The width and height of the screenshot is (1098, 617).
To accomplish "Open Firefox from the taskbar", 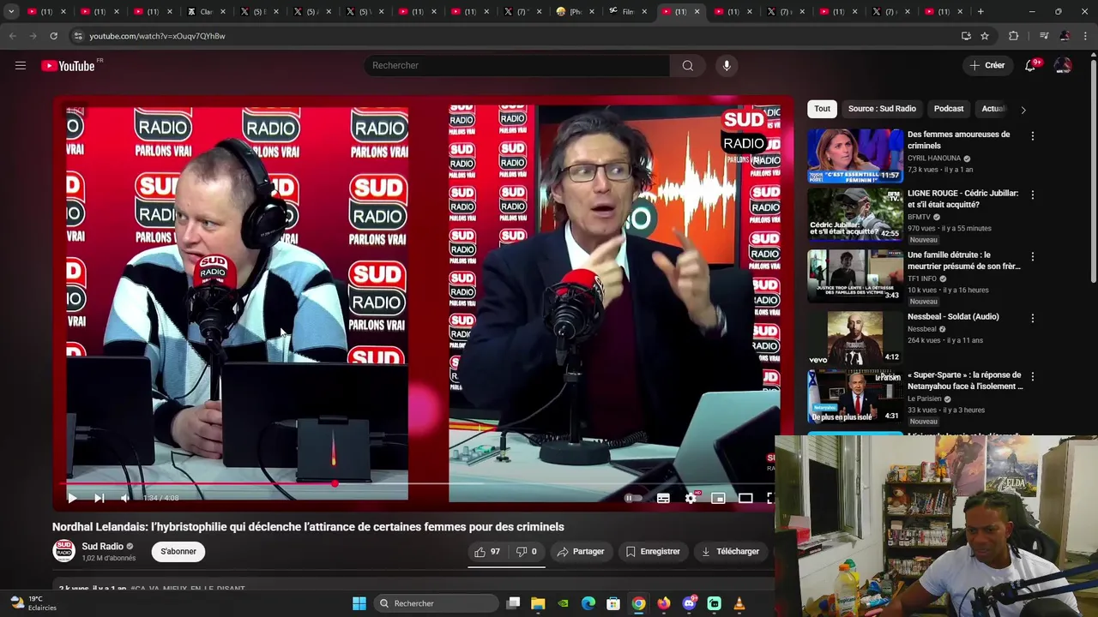I will pos(663,603).
